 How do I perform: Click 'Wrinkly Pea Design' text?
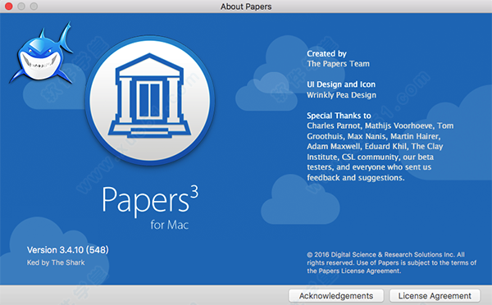pos(341,95)
